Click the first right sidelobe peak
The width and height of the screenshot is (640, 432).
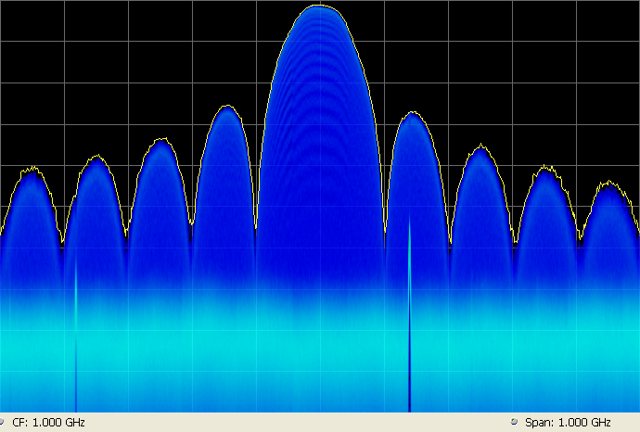(x=414, y=115)
